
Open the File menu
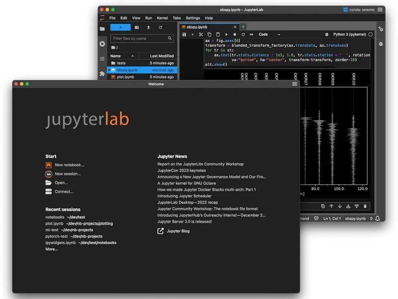pos(112,18)
